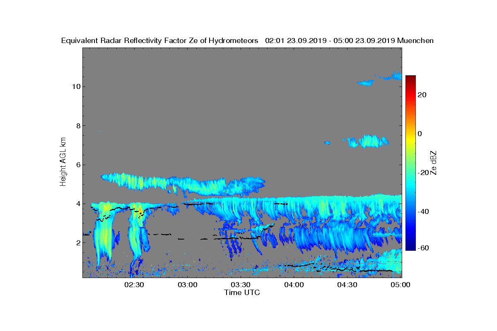Click the '05:00' time tick label
The image size is (497, 331).
click(400, 285)
